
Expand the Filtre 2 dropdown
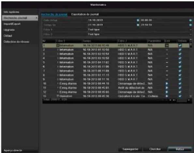point(190,34)
